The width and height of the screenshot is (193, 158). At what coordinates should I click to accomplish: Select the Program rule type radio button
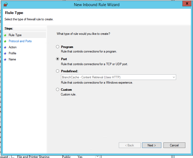(x=58, y=47)
